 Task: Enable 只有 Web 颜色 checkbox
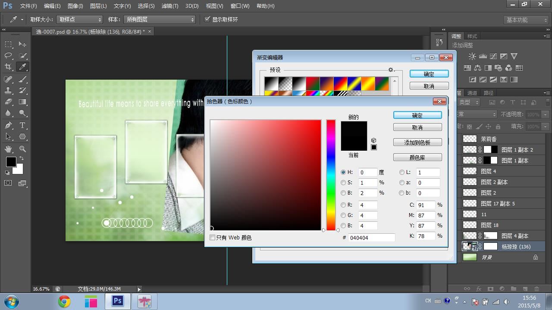coord(212,238)
